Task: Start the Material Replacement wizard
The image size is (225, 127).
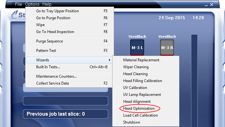Action: [x=141, y=60]
